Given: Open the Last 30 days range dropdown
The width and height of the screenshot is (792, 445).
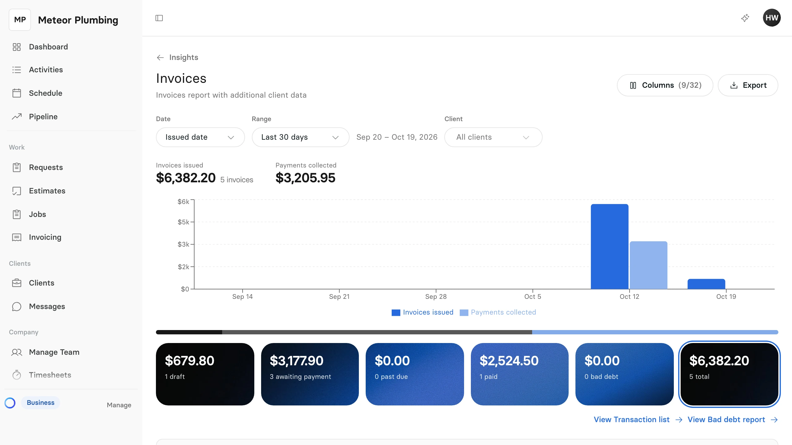Looking at the screenshot, I should click(300, 137).
